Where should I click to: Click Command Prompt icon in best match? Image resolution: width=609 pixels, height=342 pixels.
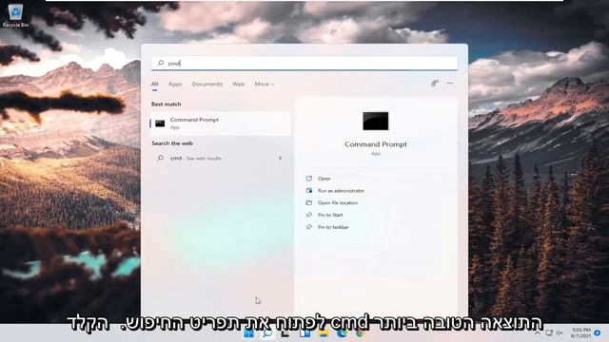(x=160, y=123)
